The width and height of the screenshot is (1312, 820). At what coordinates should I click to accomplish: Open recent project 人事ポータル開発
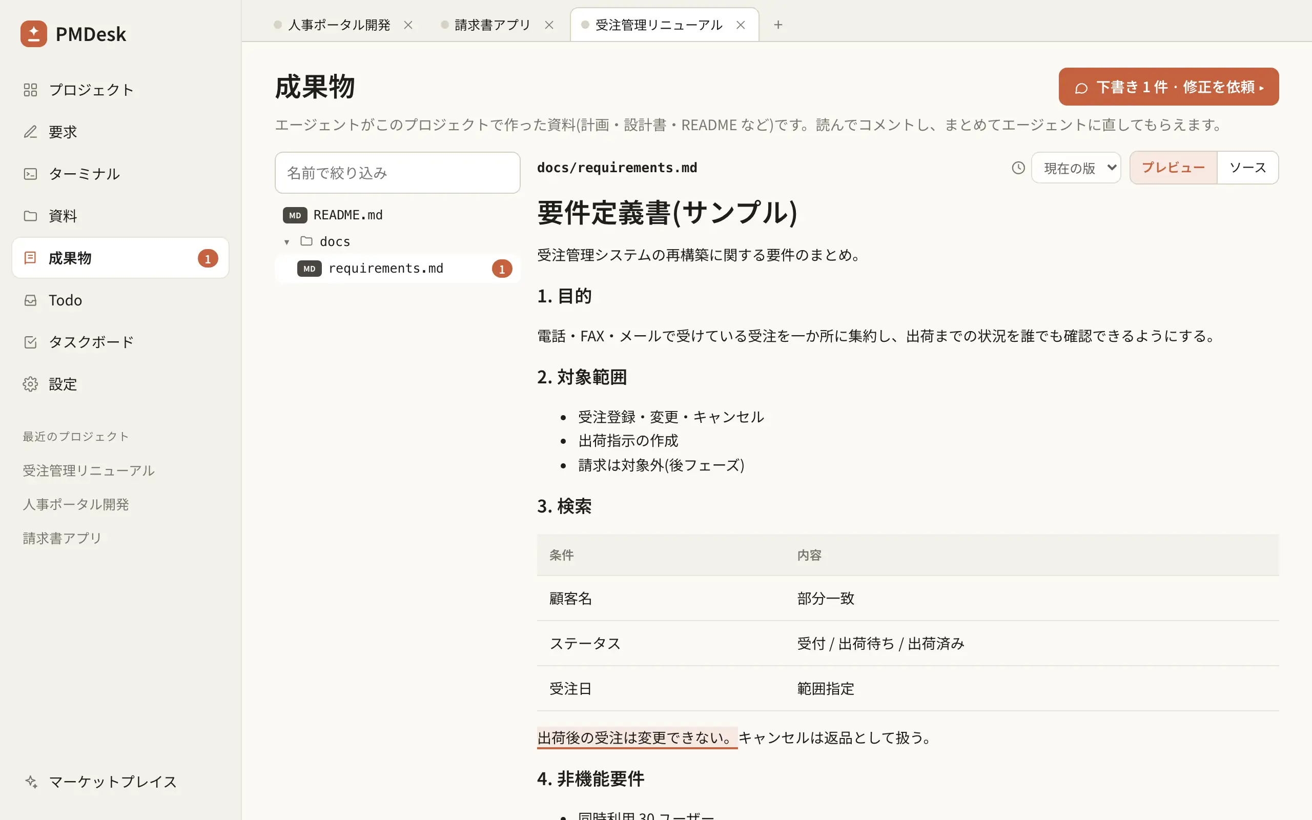(76, 504)
